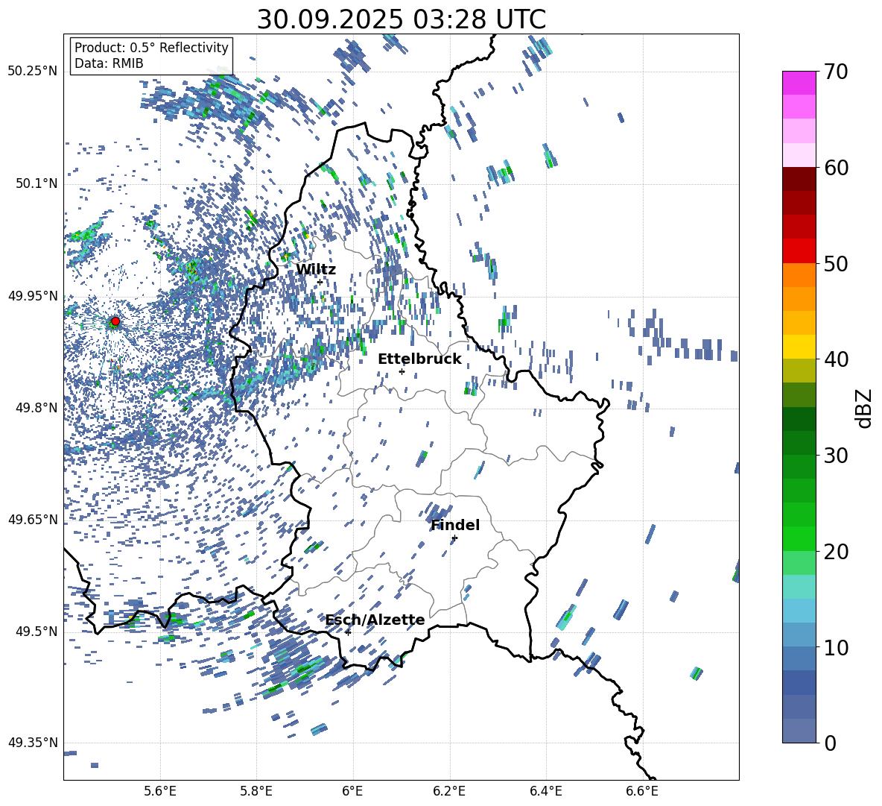This screenshot has height=806, width=882.
Task: Click the Product: 0.5° Reflectivity text
Action: (x=151, y=48)
